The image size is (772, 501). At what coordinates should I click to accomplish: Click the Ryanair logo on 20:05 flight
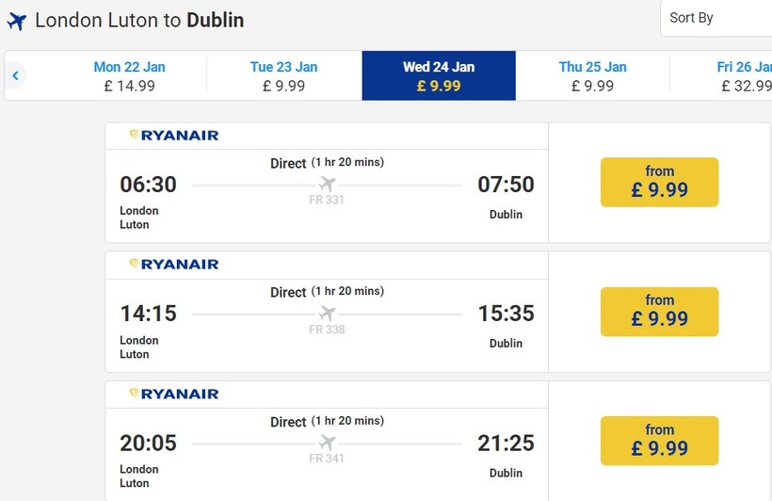point(174,394)
